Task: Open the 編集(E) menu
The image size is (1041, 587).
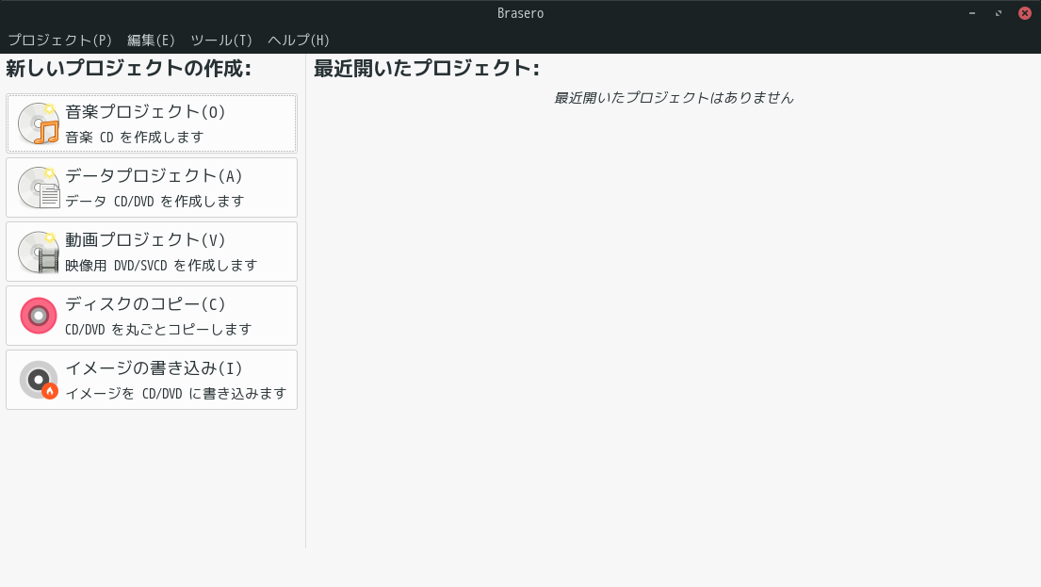Action: pos(151,41)
